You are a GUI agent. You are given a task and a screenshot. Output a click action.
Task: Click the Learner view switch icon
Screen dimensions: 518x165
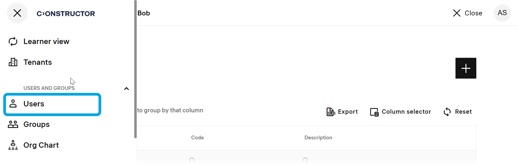tap(13, 42)
